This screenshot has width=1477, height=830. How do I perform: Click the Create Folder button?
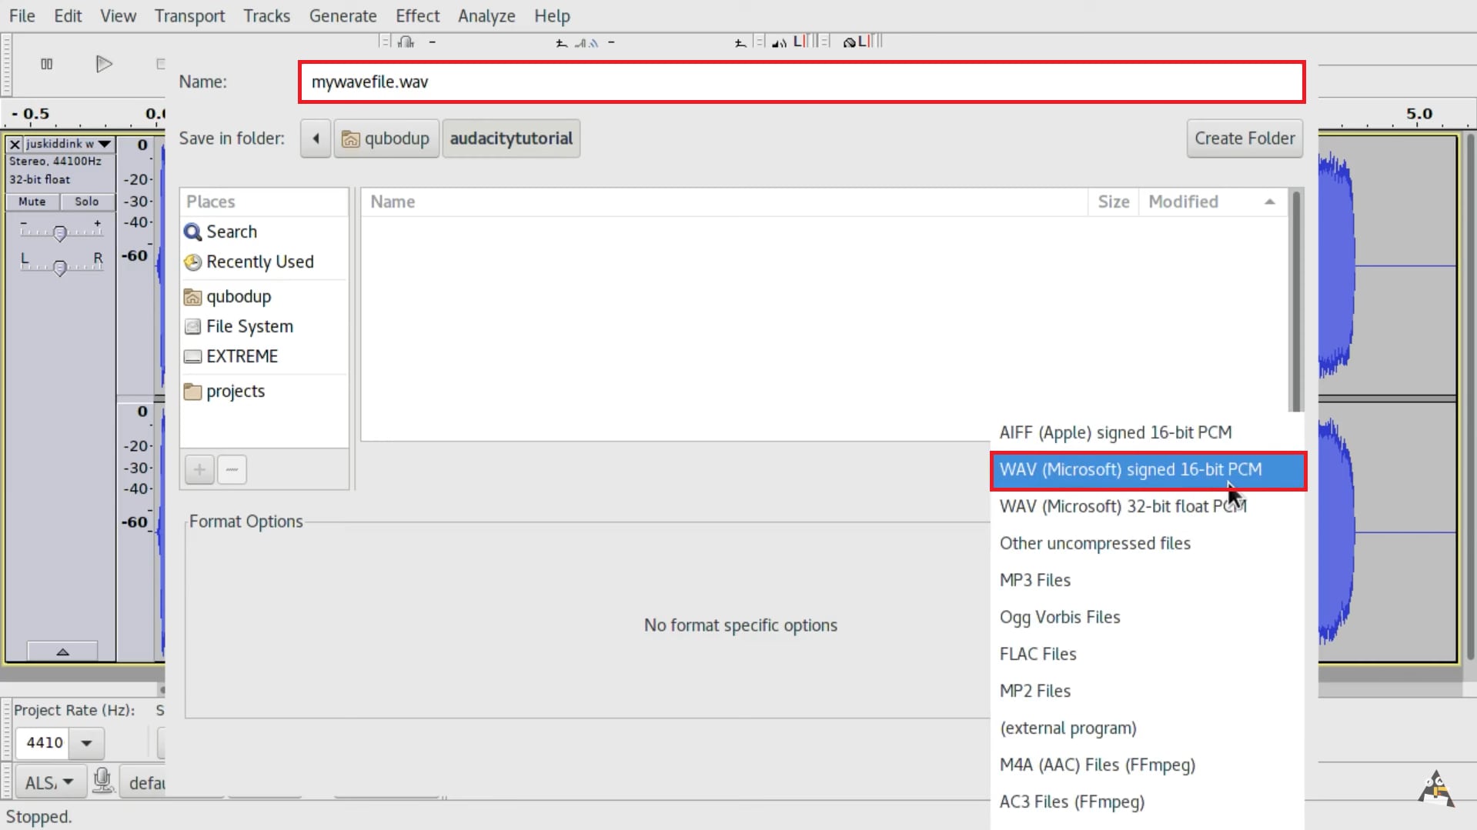click(1245, 138)
